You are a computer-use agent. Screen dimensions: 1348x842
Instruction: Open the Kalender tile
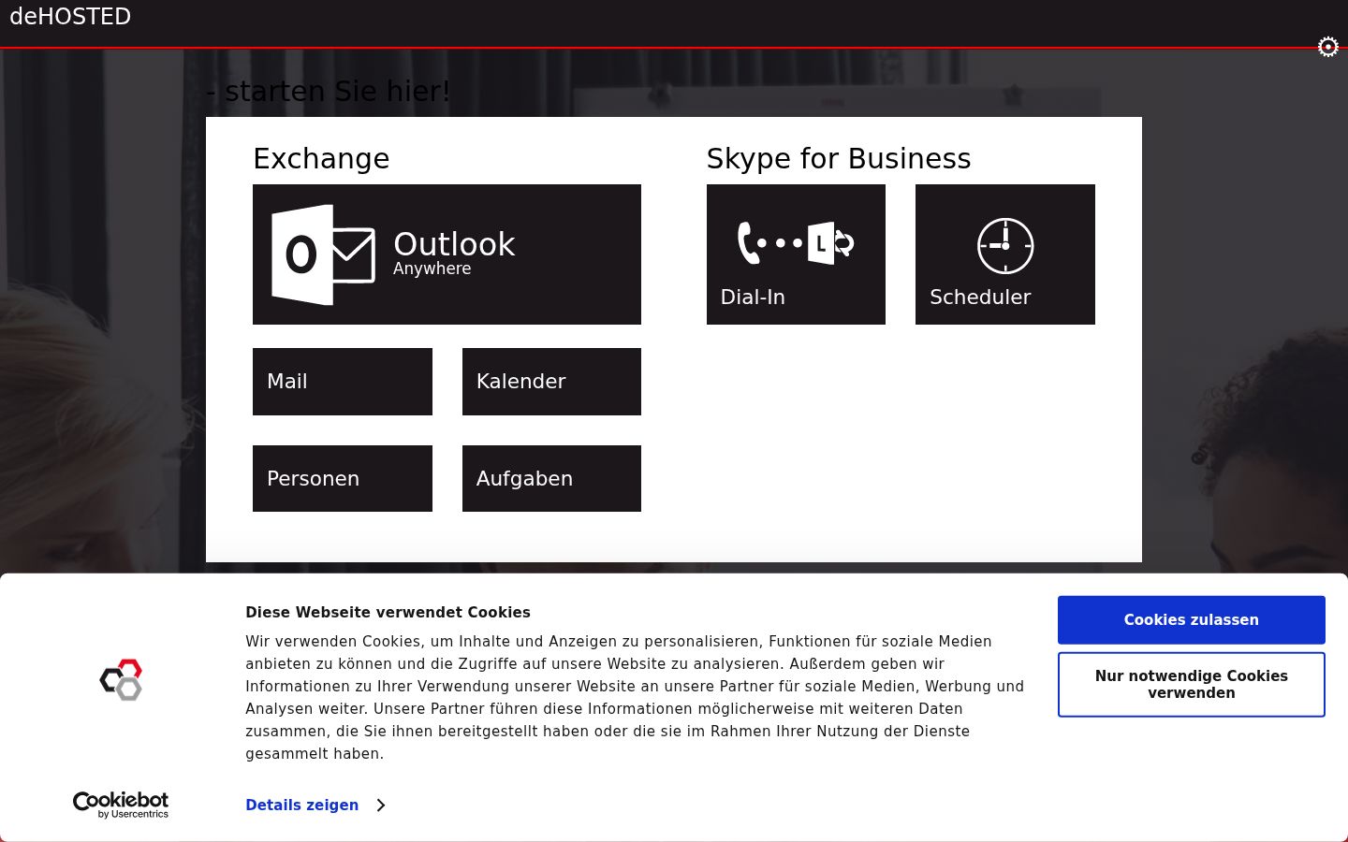[551, 382]
